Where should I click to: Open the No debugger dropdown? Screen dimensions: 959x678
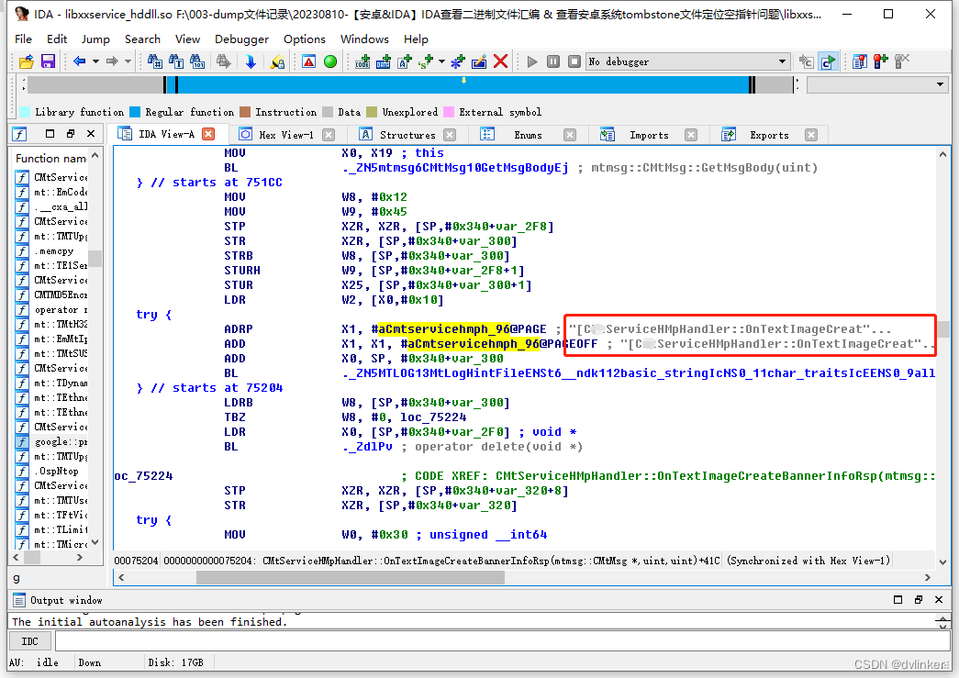pyautogui.click(x=687, y=61)
